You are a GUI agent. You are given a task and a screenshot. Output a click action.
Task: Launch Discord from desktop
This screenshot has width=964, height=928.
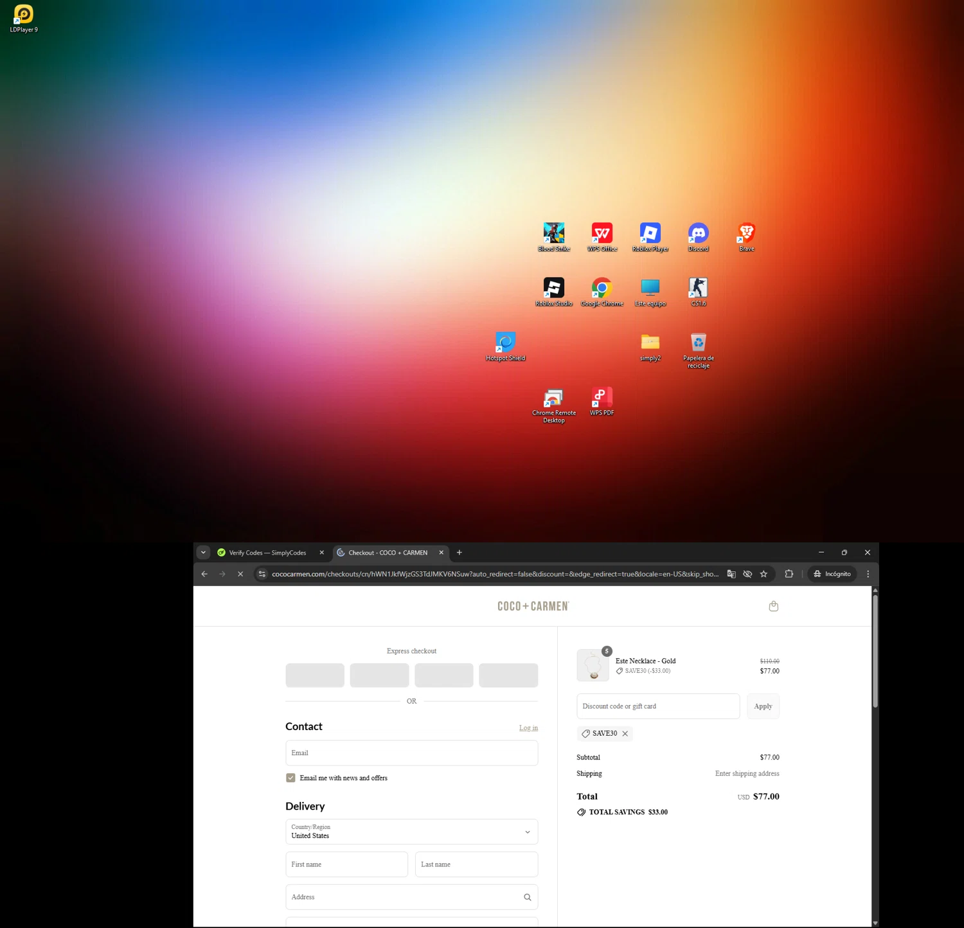tap(699, 237)
